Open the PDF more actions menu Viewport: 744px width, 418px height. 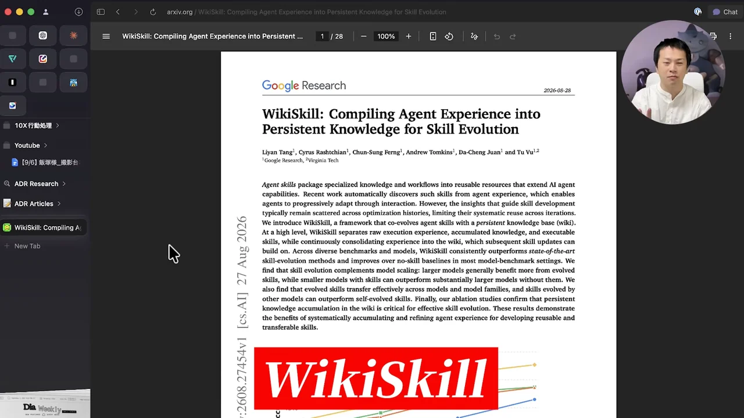coord(731,36)
